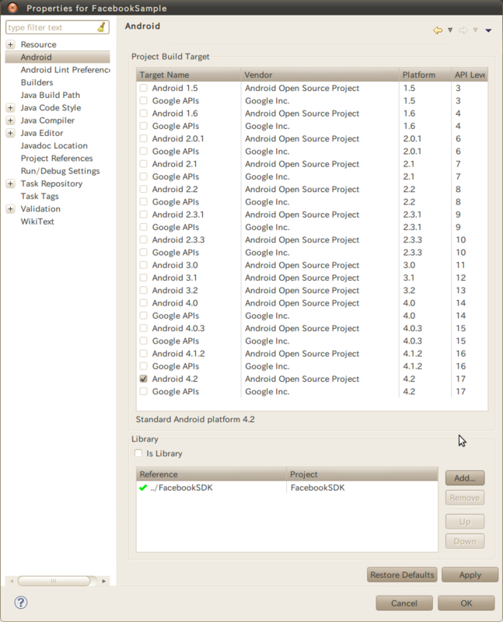Open the view menu triangle at top right
503x622 pixels.
click(x=488, y=30)
